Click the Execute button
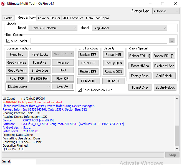The image size is (182, 165). point(62,86)
